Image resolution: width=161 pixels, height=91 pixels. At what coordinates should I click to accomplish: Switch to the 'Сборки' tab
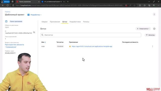click(45, 22)
